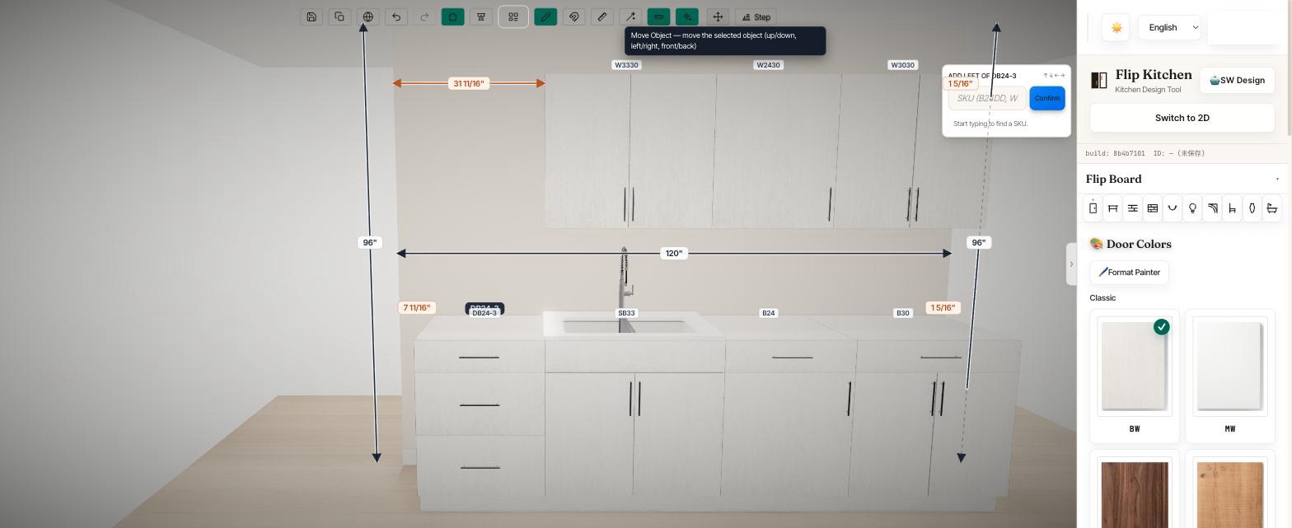Click the blue Confirm button

(x=1047, y=98)
